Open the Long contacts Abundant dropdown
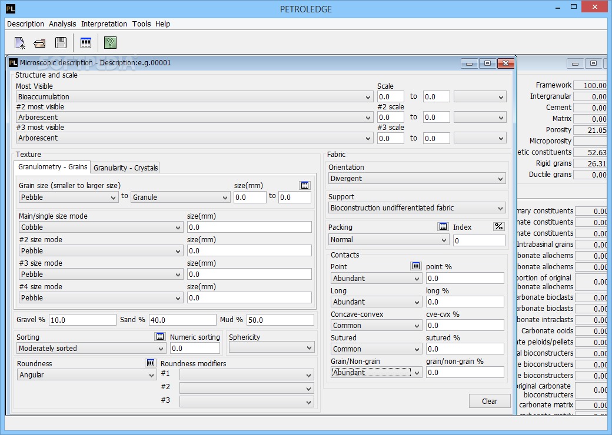Screen dimensions: 612x435 pyautogui.click(x=376, y=302)
